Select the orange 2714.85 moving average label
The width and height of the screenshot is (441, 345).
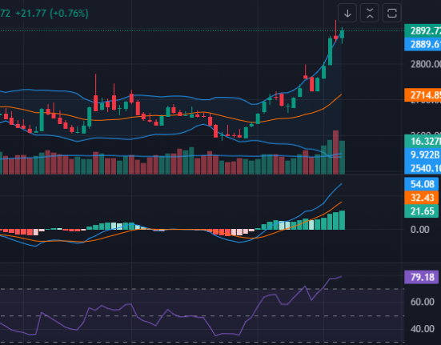[423, 95]
